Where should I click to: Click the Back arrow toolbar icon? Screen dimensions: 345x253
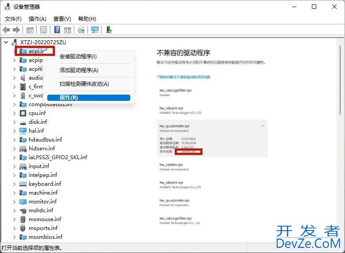(6, 30)
